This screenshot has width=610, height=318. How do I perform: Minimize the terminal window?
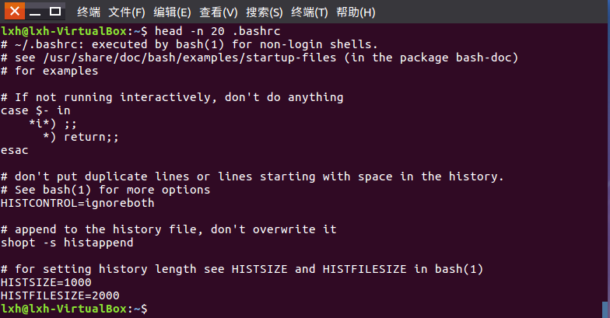point(35,12)
